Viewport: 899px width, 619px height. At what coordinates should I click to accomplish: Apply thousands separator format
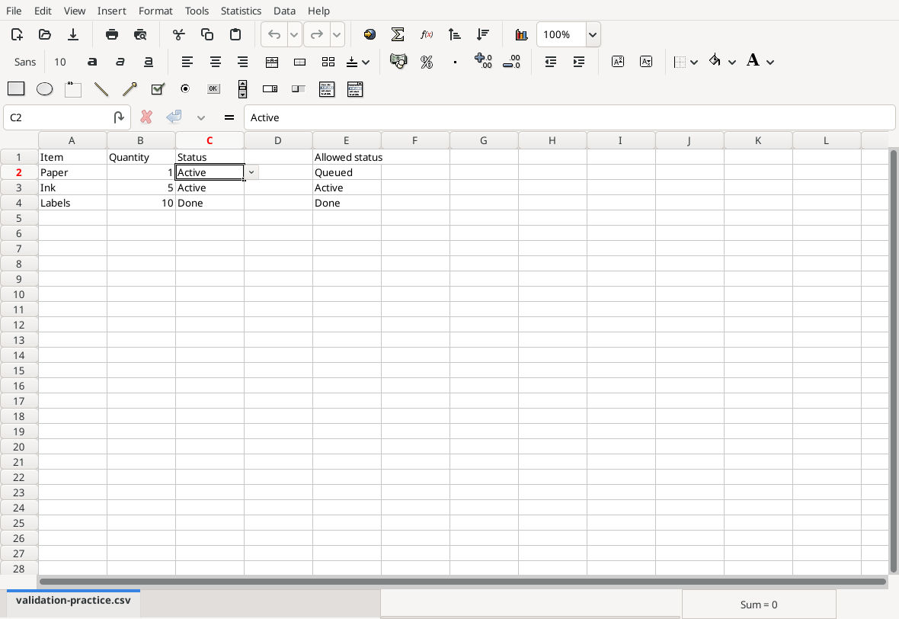(455, 62)
